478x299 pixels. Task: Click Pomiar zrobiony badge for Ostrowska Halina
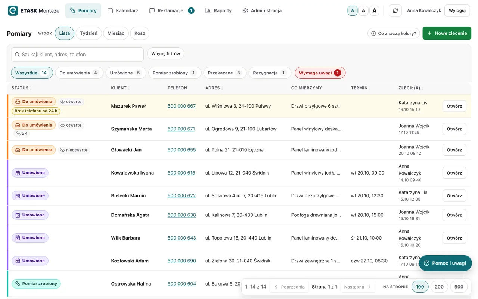(x=36, y=284)
